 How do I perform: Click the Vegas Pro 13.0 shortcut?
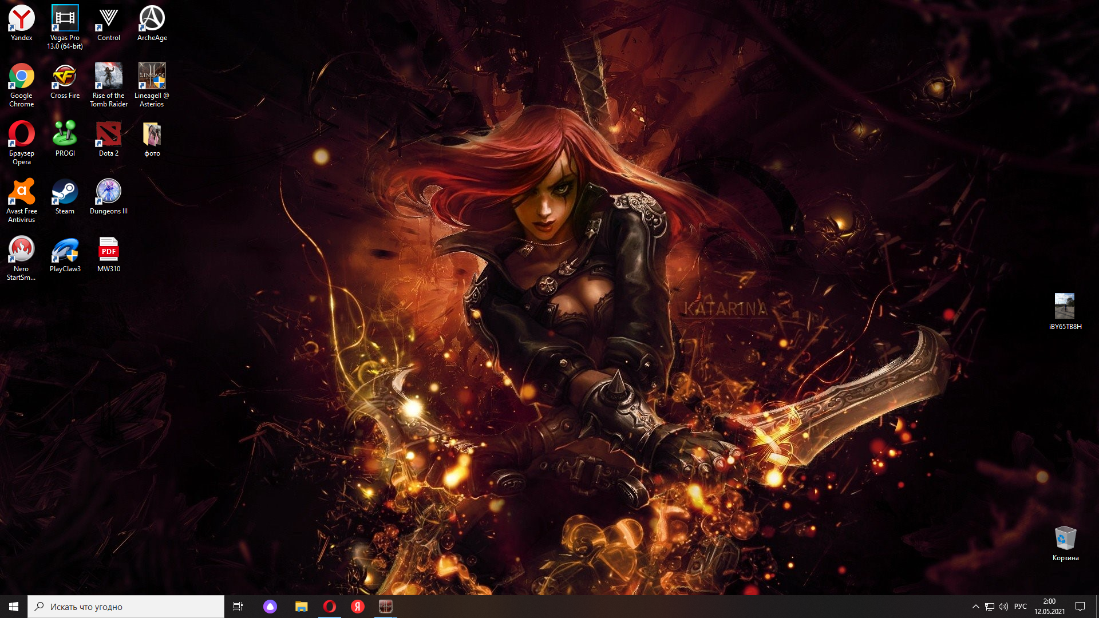[65, 27]
